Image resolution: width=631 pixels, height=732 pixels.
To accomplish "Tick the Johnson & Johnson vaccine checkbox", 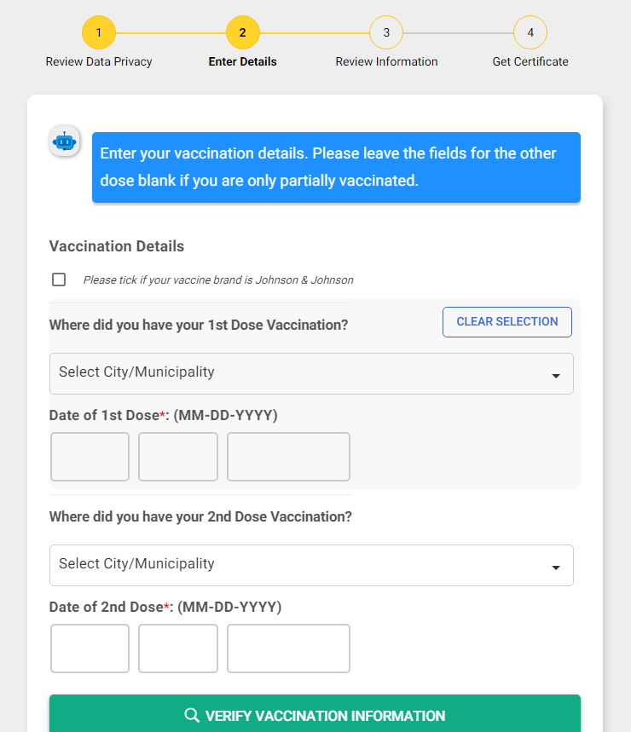I will pos(59,280).
